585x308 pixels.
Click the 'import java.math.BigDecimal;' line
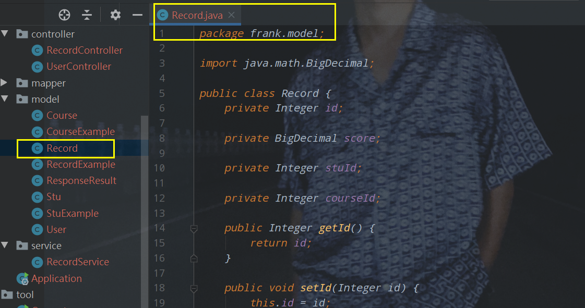pyautogui.click(x=286, y=63)
